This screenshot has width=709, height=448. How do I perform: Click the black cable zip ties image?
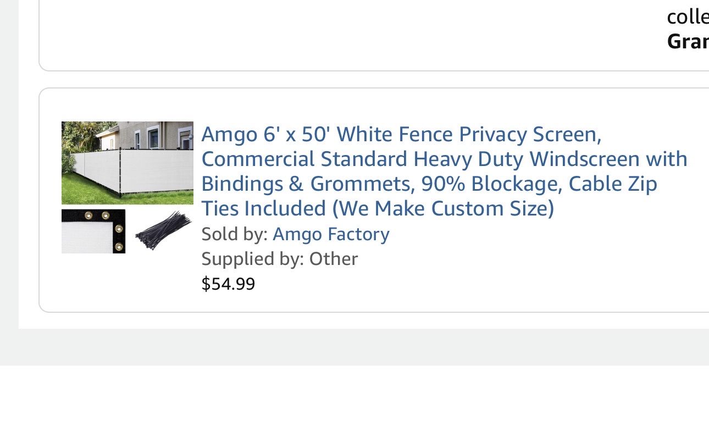163,230
